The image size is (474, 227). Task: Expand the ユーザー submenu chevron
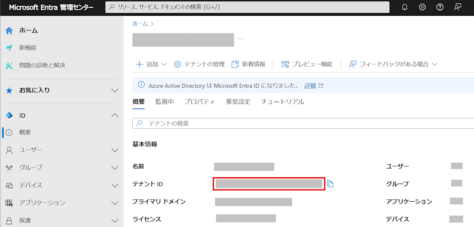[115, 150]
